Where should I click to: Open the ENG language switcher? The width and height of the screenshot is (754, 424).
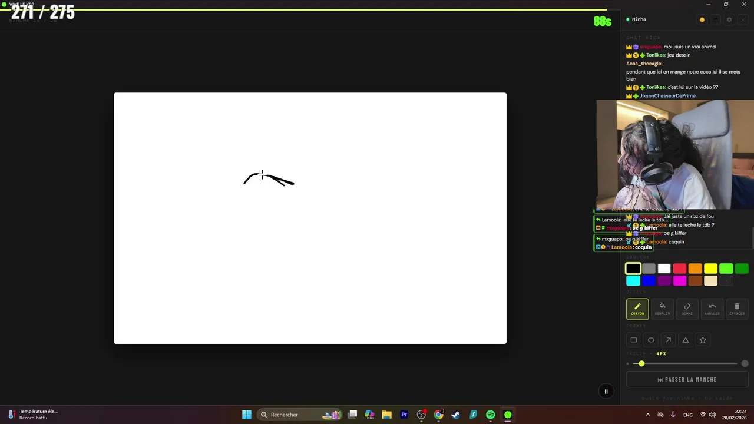[x=688, y=415]
